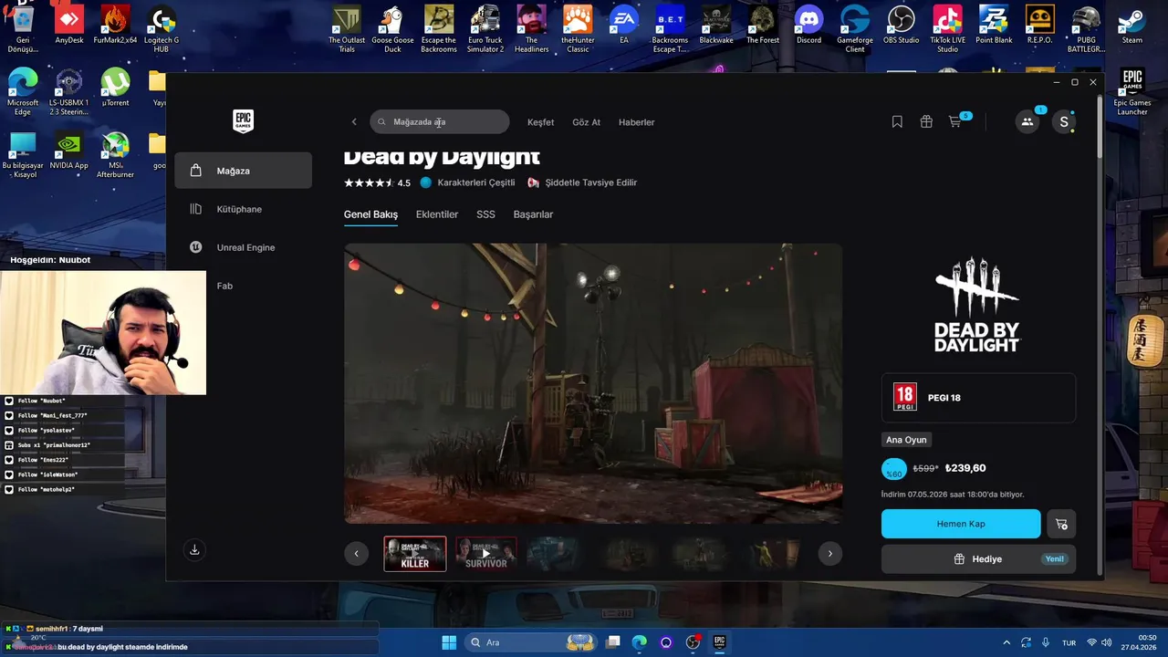Viewport: 1168px width, 657px height.
Task: Open R.E.P.O. desktop shortcut
Action: pos(1039,26)
